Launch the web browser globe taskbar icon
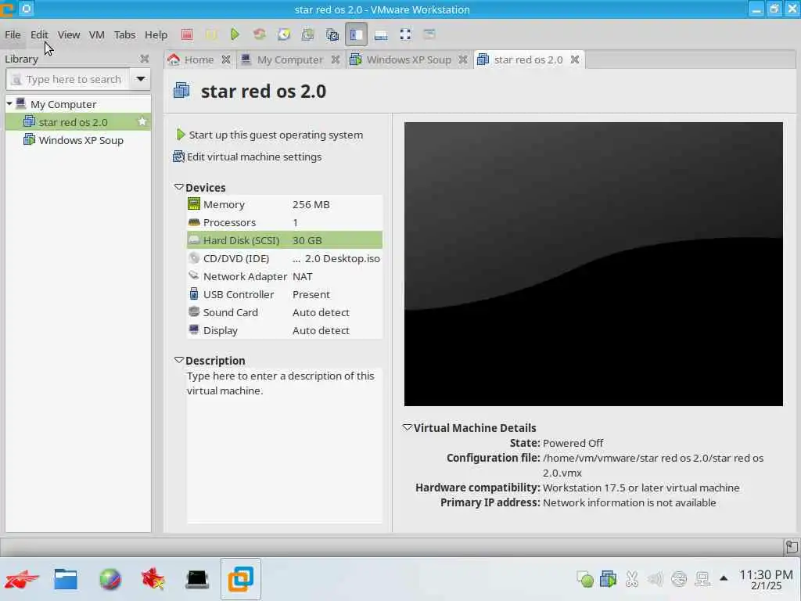This screenshot has width=801, height=601. [x=110, y=579]
